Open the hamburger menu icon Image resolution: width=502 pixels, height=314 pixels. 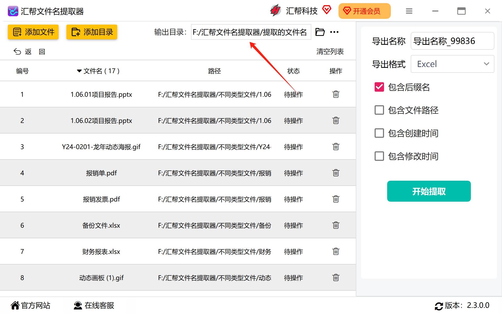click(409, 11)
